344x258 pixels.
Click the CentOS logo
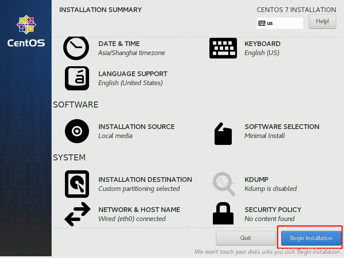(x=26, y=31)
